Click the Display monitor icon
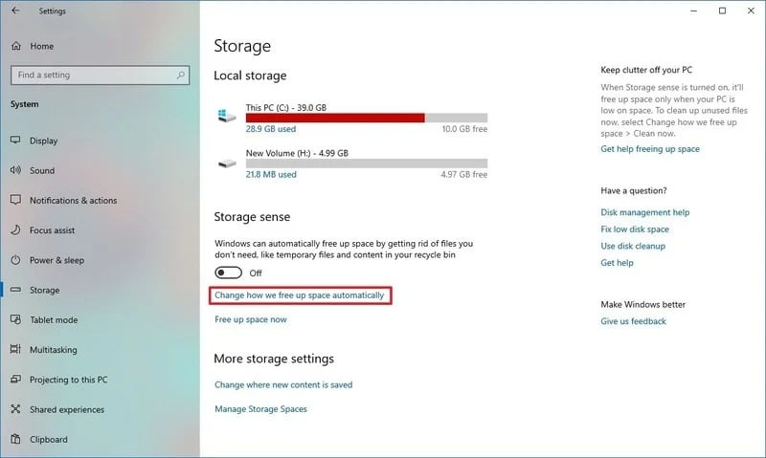Screen dimensions: 766x458 click(15, 140)
